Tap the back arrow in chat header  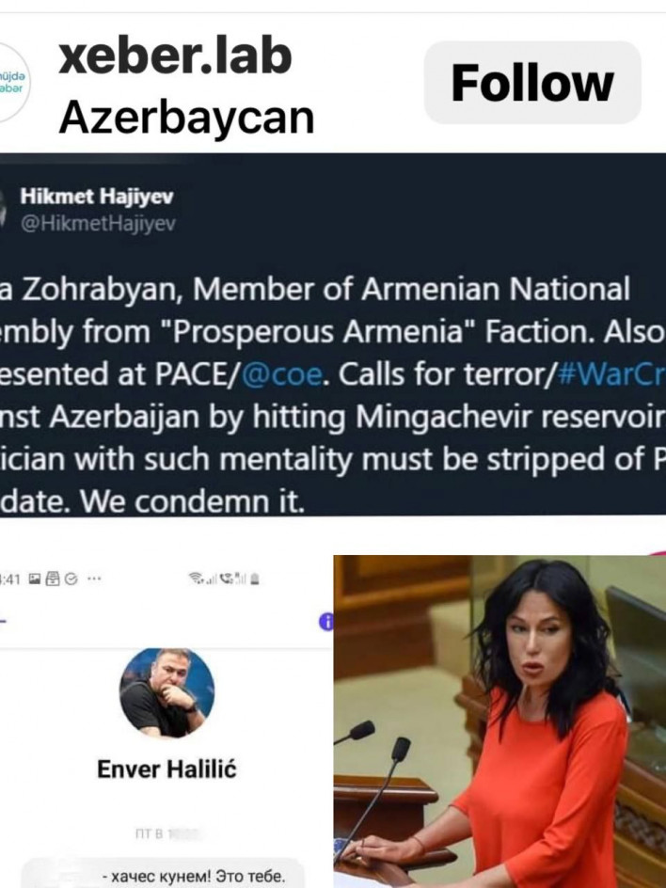pyautogui.click(x=3, y=621)
